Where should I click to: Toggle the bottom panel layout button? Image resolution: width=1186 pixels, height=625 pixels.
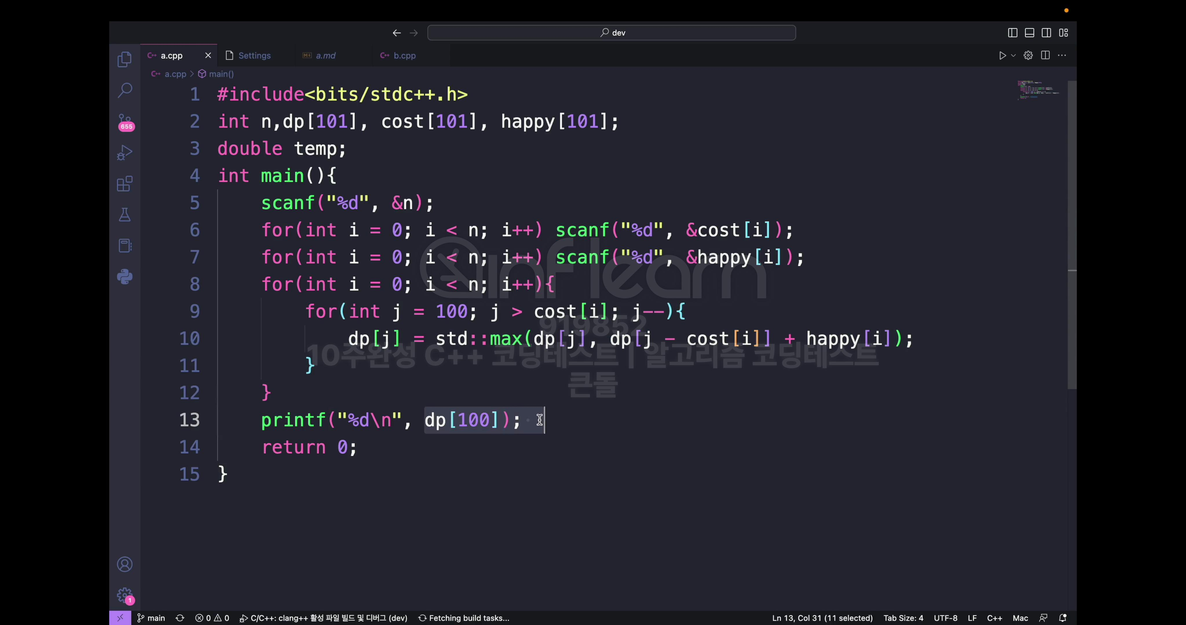(1029, 33)
